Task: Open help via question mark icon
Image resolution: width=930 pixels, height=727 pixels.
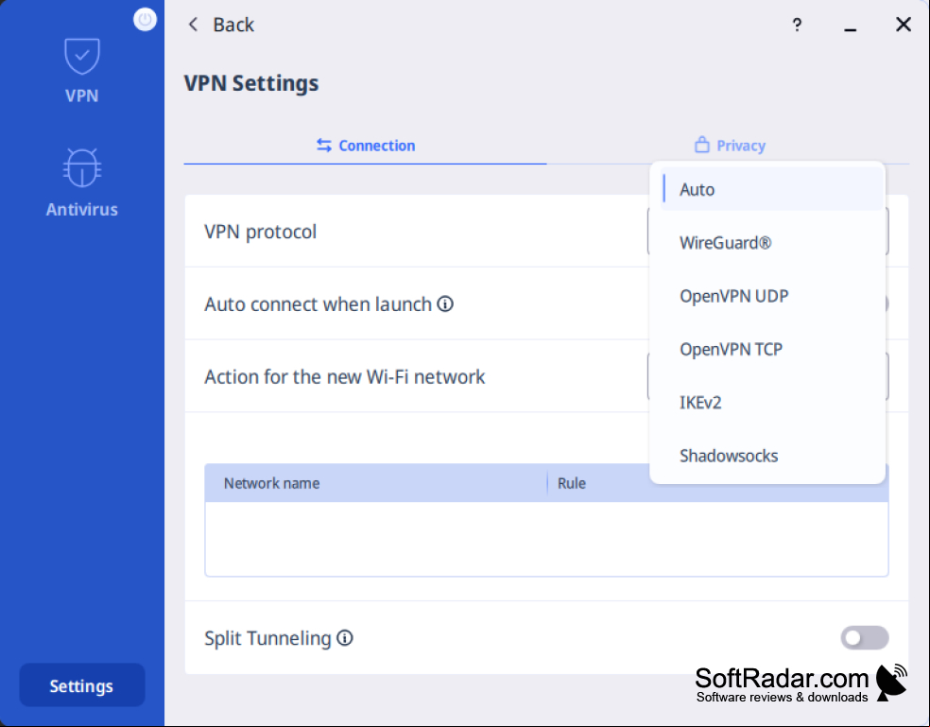Action: pyautogui.click(x=797, y=25)
